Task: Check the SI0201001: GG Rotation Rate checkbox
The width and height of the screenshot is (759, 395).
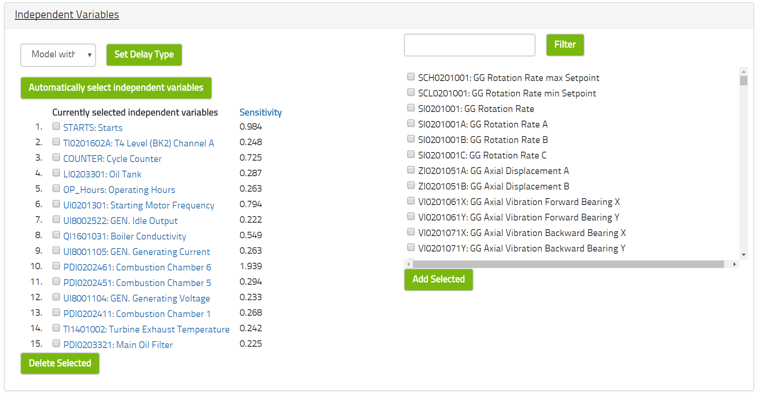Action: point(411,108)
